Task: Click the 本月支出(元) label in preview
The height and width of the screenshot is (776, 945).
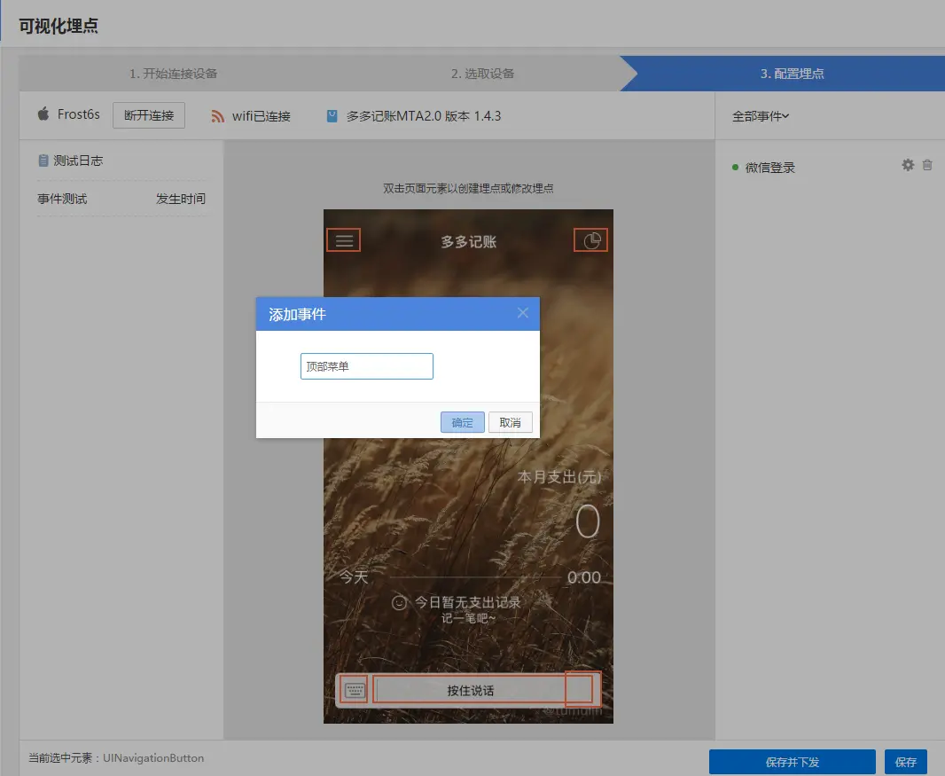Action: (x=558, y=477)
